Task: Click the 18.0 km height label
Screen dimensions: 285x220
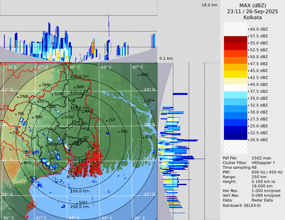Action: (x=210, y=5)
